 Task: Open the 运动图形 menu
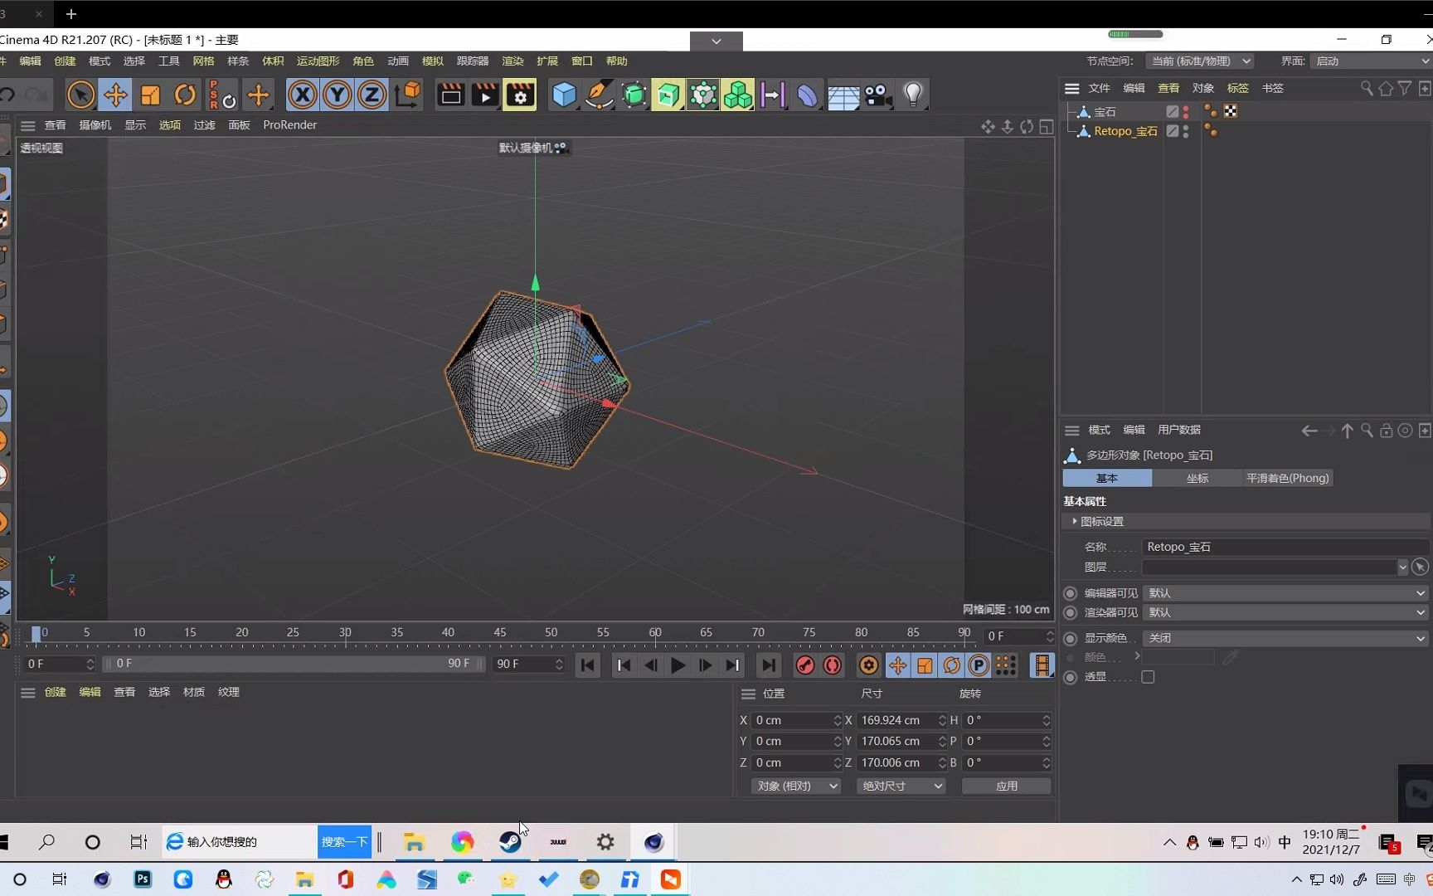318,61
